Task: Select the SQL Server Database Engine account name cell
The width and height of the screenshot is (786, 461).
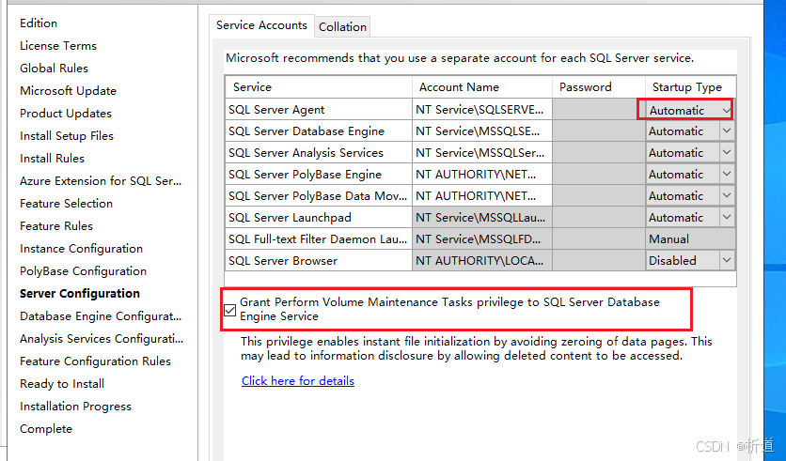Action: [481, 131]
